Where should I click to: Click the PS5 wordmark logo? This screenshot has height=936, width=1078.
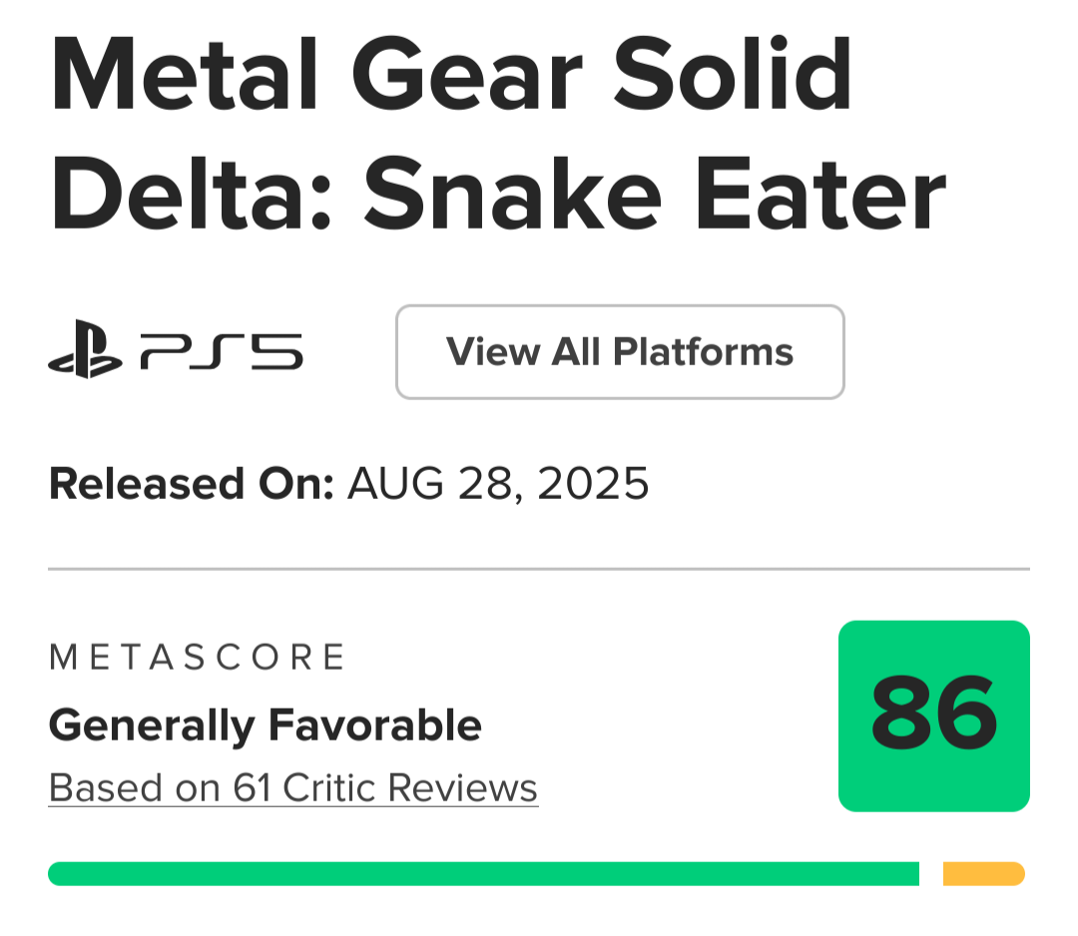(x=221, y=352)
